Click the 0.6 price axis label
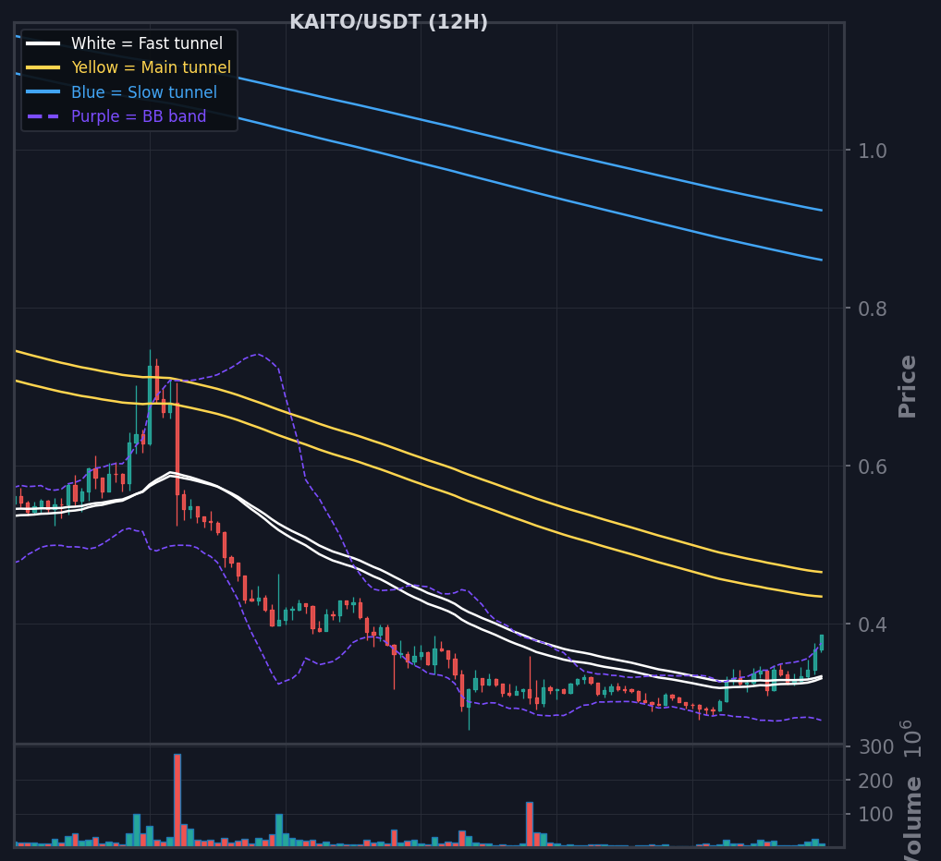 [x=872, y=467]
